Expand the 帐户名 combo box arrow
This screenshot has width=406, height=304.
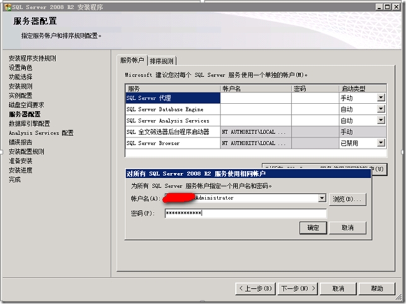[x=322, y=198]
